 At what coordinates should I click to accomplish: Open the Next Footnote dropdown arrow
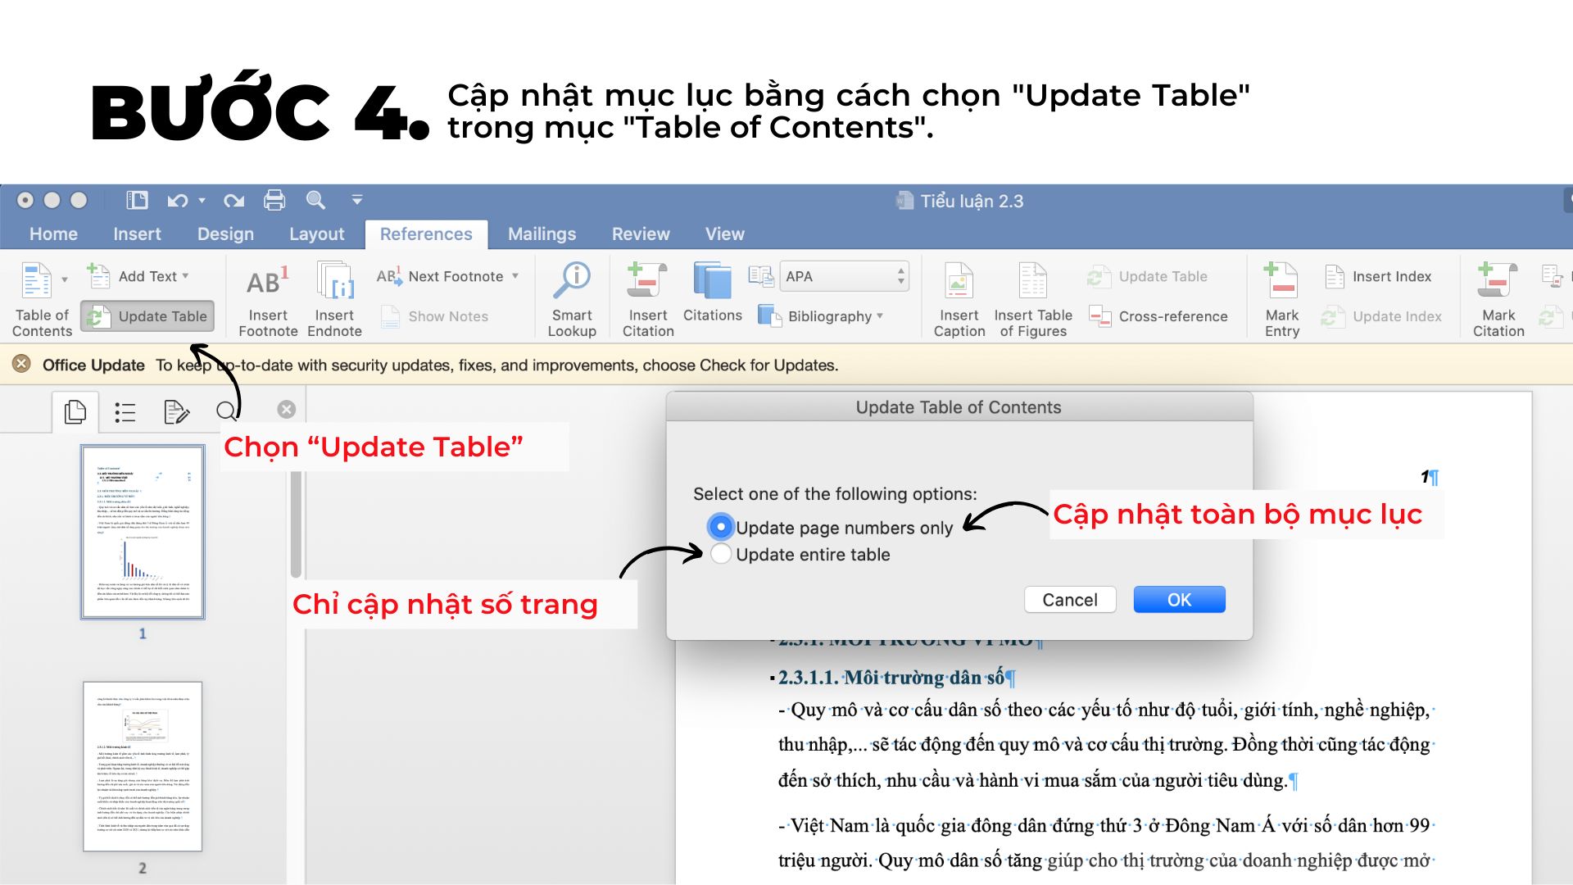[515, 276]
